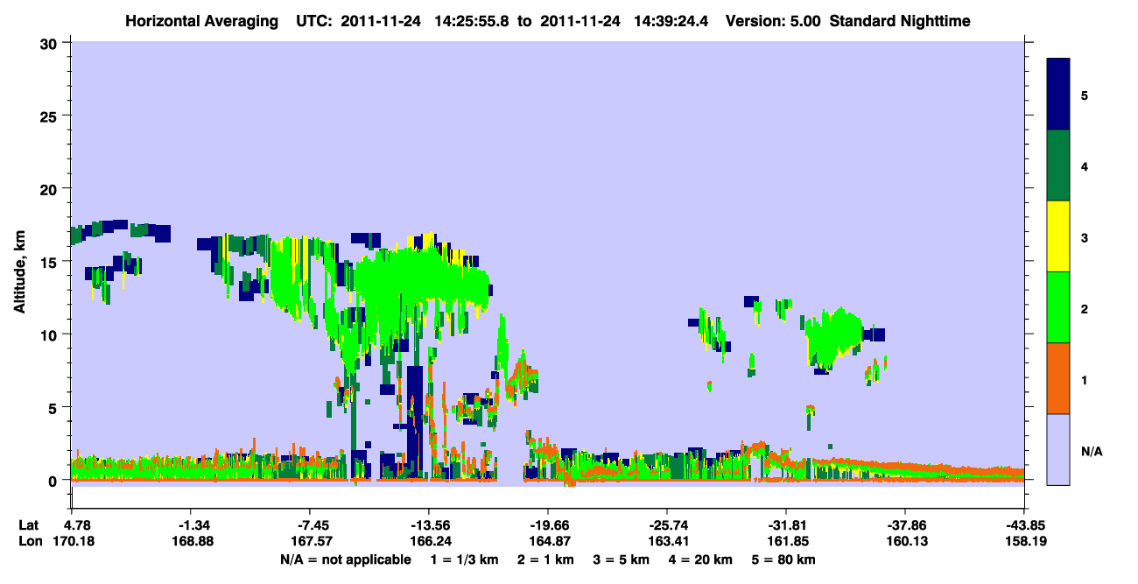Click the altitude tick label '30'

pyautogui.click(x=51, y=43)
